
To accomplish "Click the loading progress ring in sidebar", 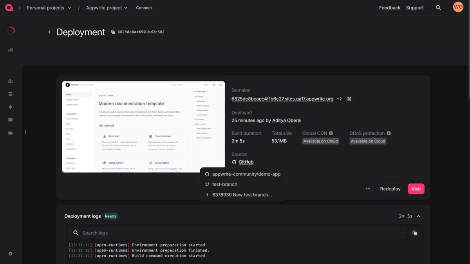I will [x=11, y=31].
